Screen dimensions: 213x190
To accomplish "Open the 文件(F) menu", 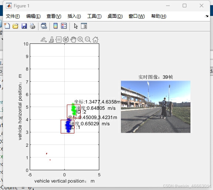I will [13, 16].
